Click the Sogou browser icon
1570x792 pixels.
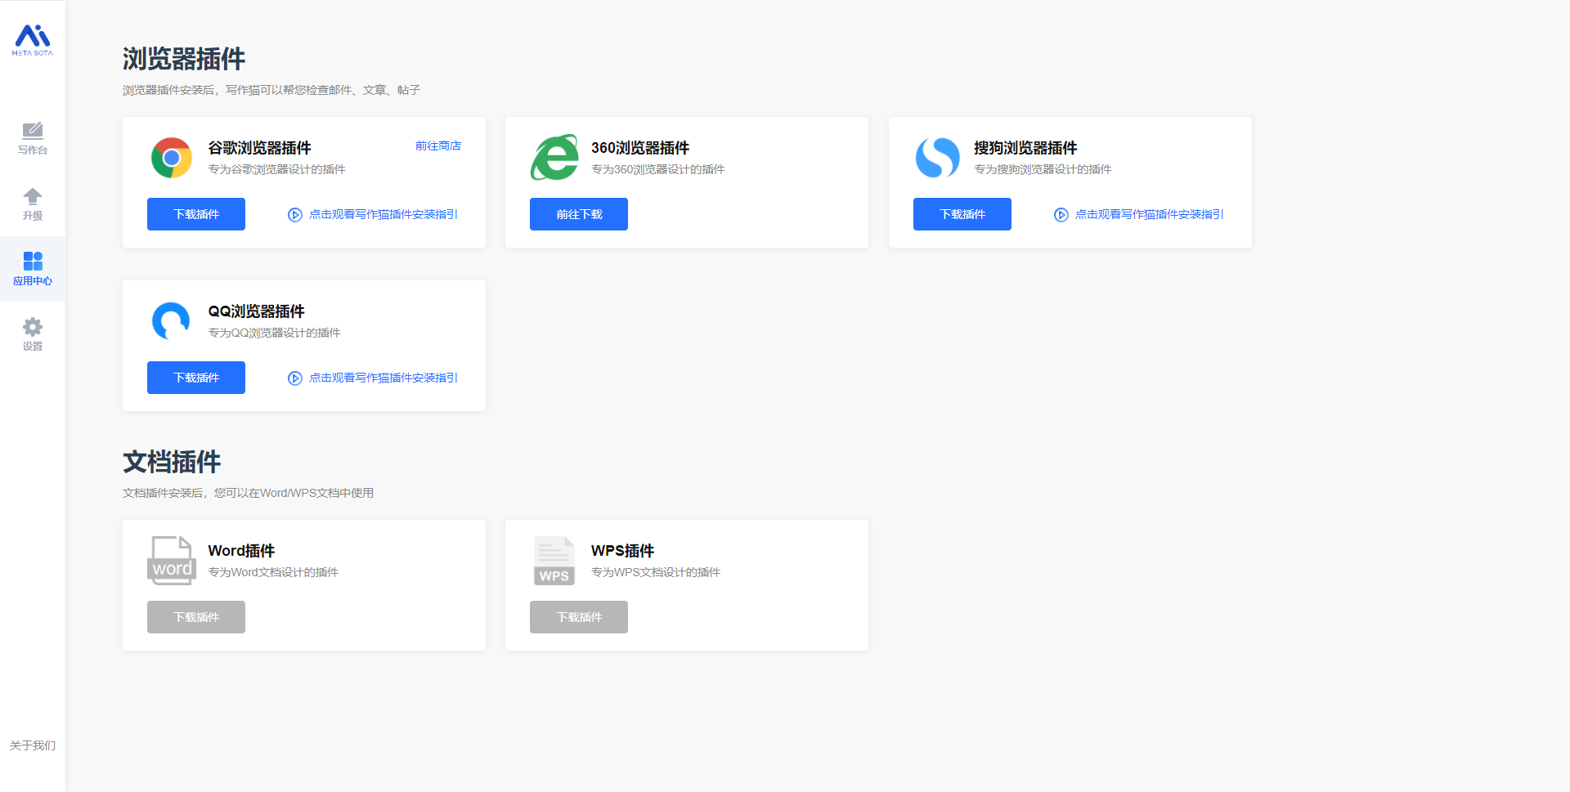(937, 158)
